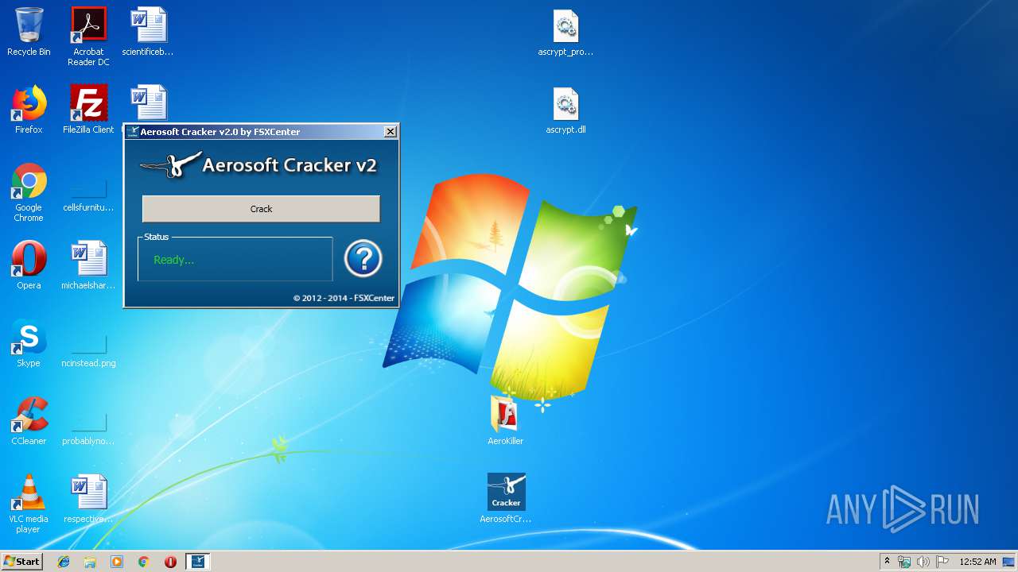Click the Aerosoft Cracker v2 logo banner
1018x572 pixels.
pyautogui.click(x=258, y=165)
